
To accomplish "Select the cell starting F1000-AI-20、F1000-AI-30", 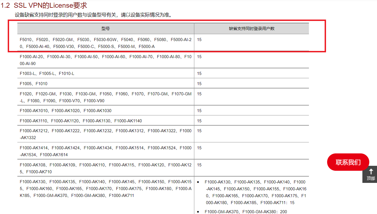I will tap(106, 60).
